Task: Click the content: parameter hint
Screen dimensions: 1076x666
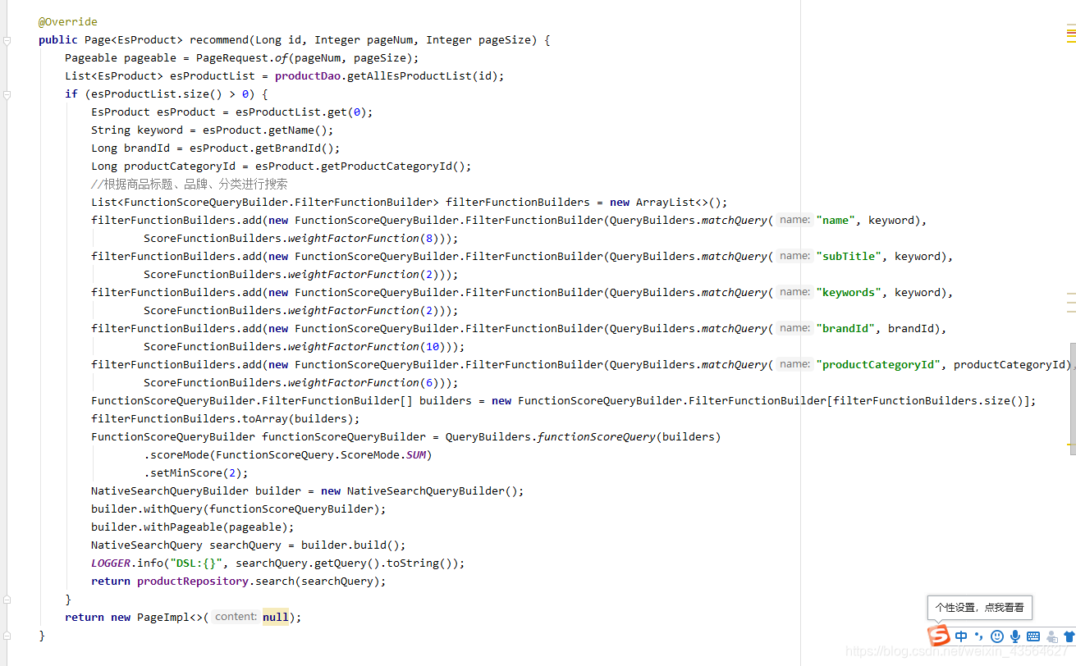Action: point(236,617)
